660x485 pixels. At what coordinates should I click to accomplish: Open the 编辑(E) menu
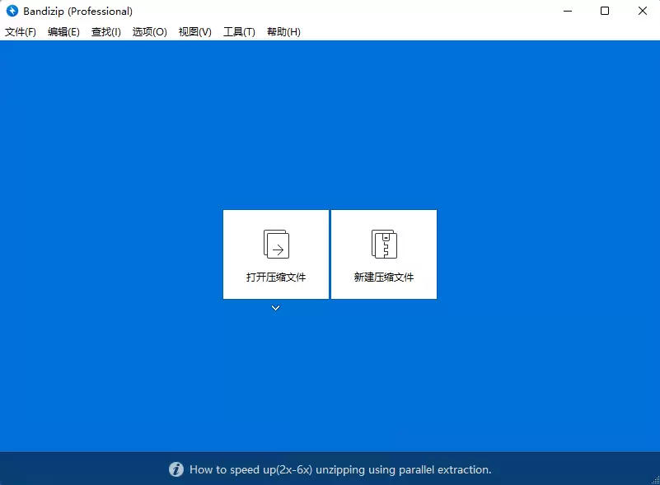click(x=63, y=32)
